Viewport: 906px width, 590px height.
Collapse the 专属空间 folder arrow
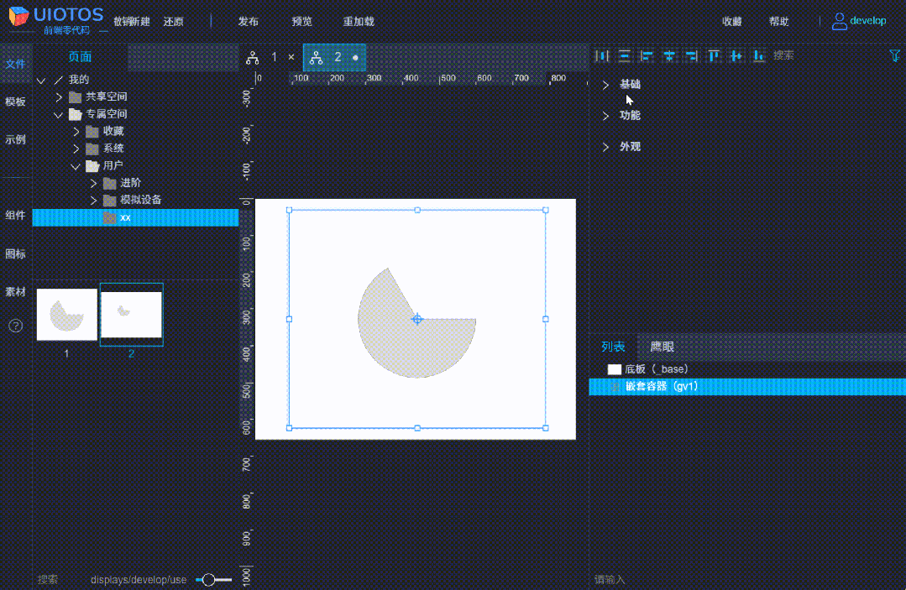click(x=59, y=115)
